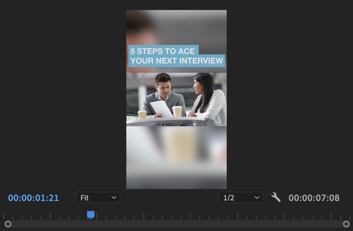Open the 1/2 playback resolution dropdown

241,198
